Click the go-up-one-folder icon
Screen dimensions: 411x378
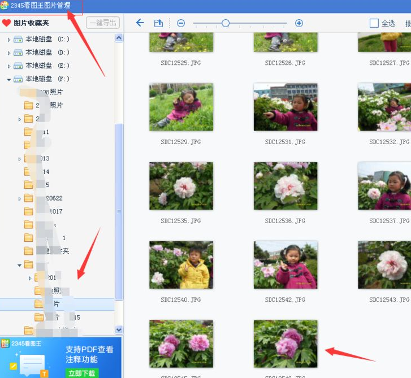158,23
